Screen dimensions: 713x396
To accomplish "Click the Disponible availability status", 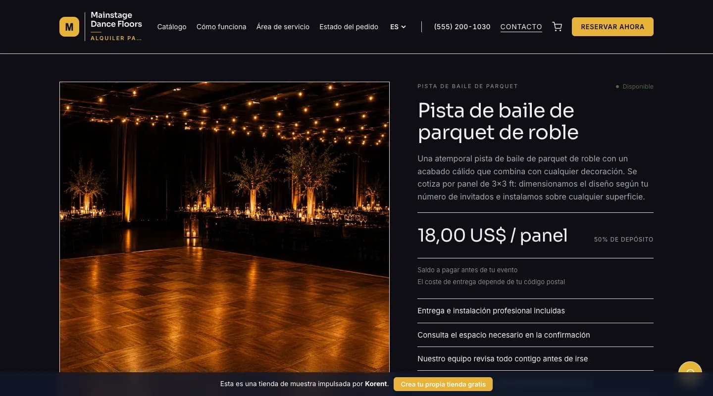I will point(635,87).
